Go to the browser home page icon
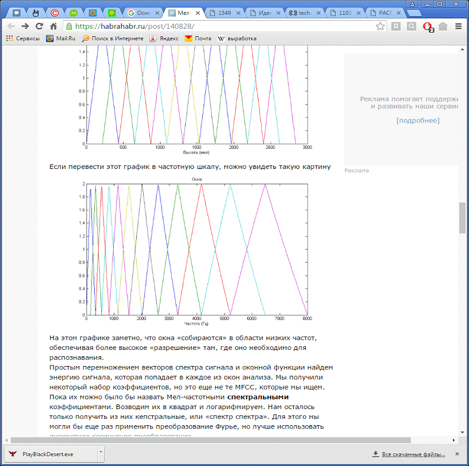The image size is (469, 466). coord(53,26)
